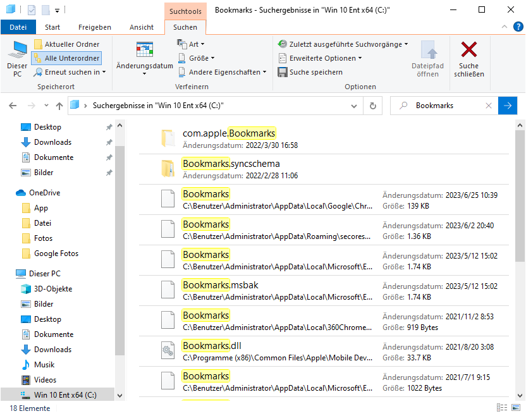Click the refresh button in address bar
Screen dimensions: 526x416
click(x=373, y=106)
